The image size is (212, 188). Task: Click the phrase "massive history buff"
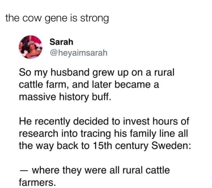point(65,96)
